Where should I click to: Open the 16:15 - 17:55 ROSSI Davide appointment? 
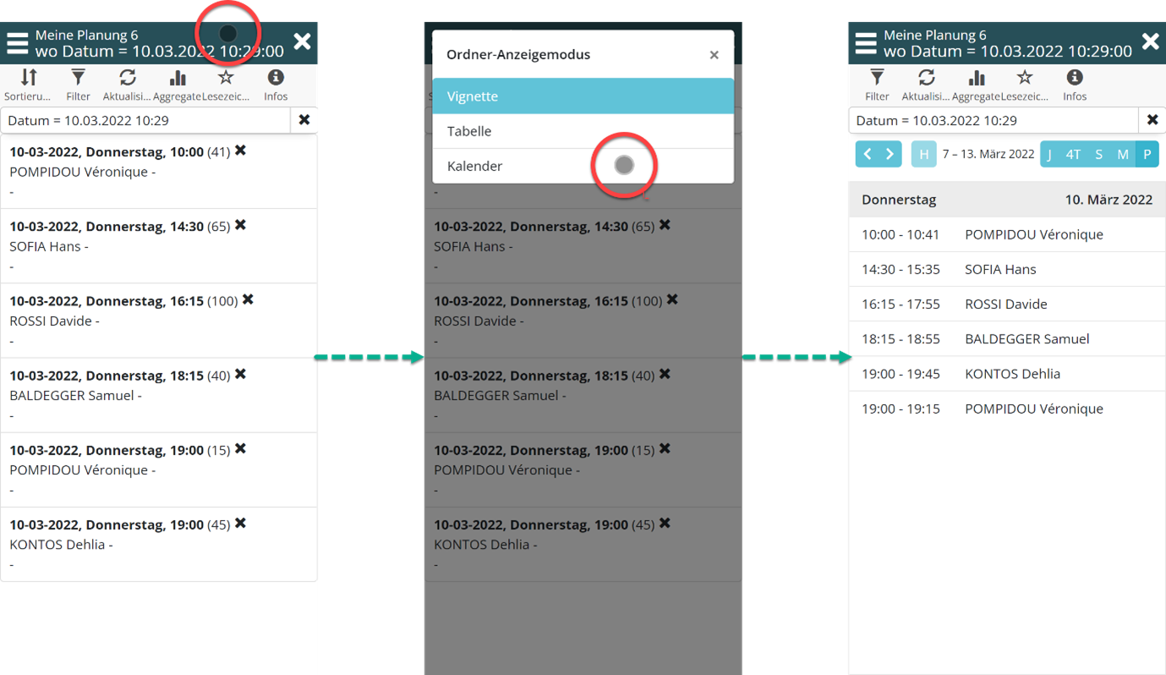tap(1006, 305)
